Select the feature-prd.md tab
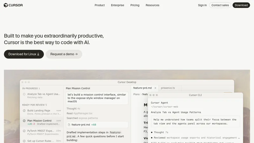 142,88
